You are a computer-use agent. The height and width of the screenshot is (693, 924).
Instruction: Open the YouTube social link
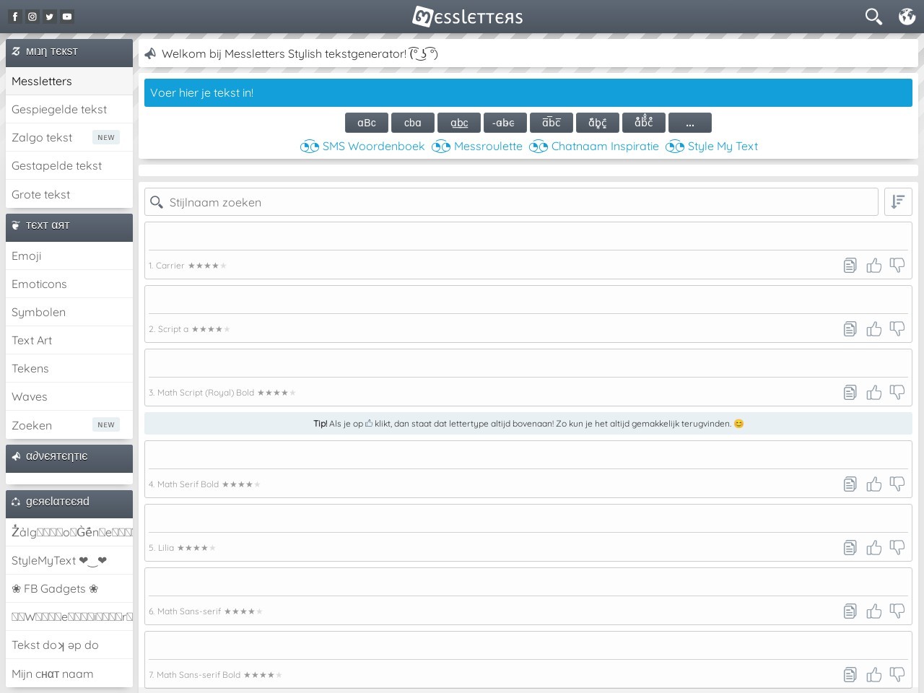tap(67, 17)
